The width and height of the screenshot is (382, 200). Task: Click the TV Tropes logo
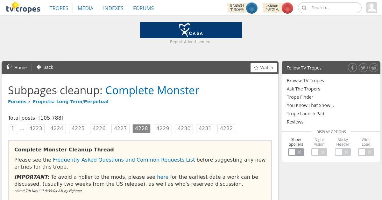pyautogui.click(x=23, y=8)
